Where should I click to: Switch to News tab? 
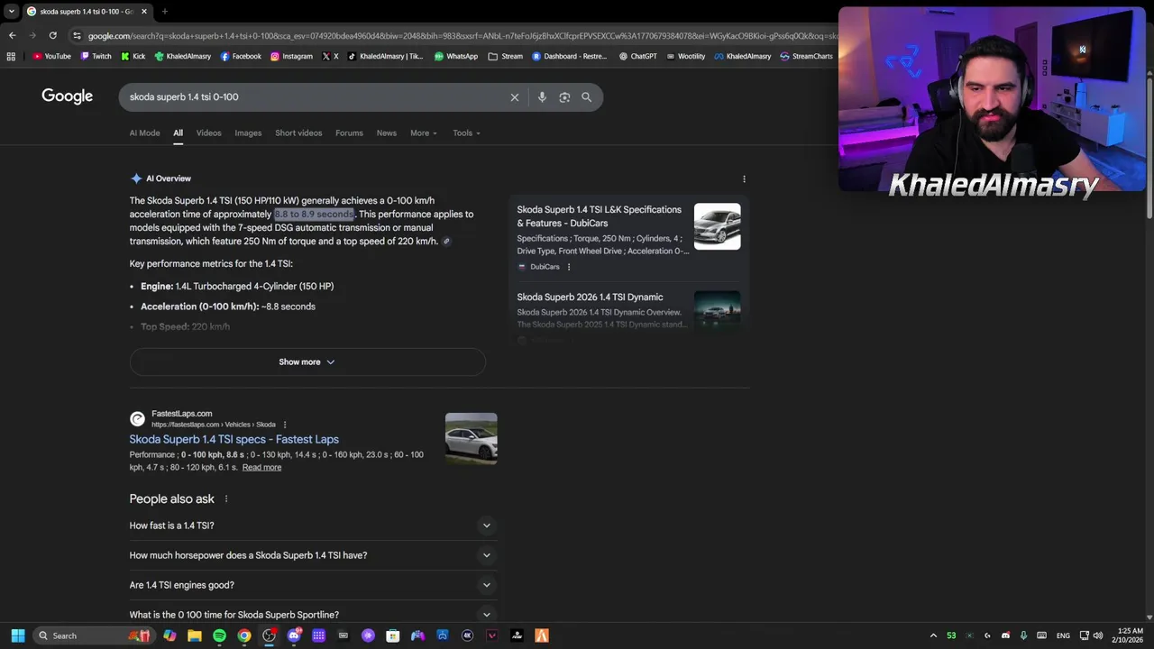click(x=387, y=133)
